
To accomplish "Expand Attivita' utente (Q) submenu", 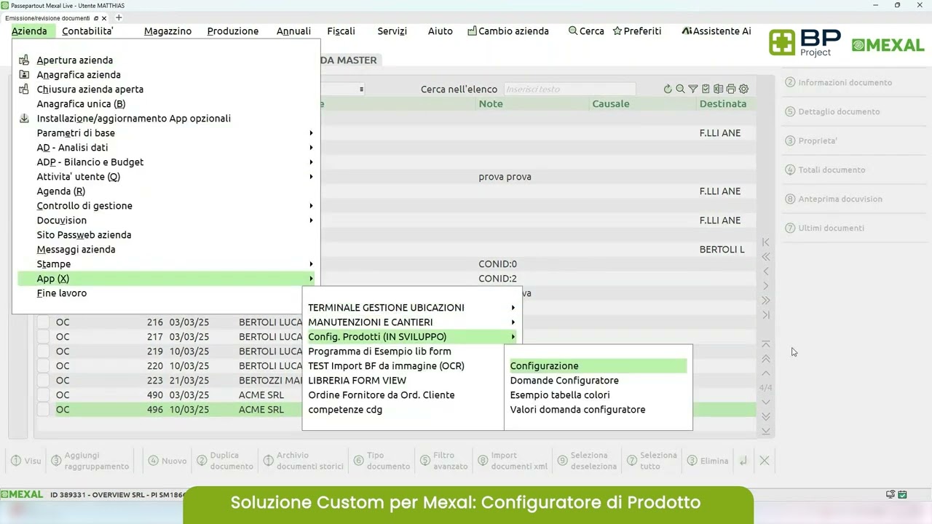I will pos(166,176).
